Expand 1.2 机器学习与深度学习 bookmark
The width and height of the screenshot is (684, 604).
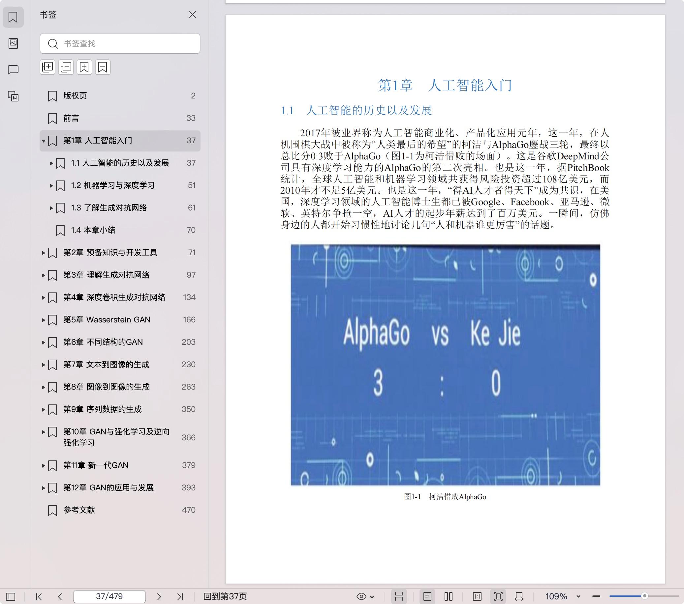click(x=51, y=185)
